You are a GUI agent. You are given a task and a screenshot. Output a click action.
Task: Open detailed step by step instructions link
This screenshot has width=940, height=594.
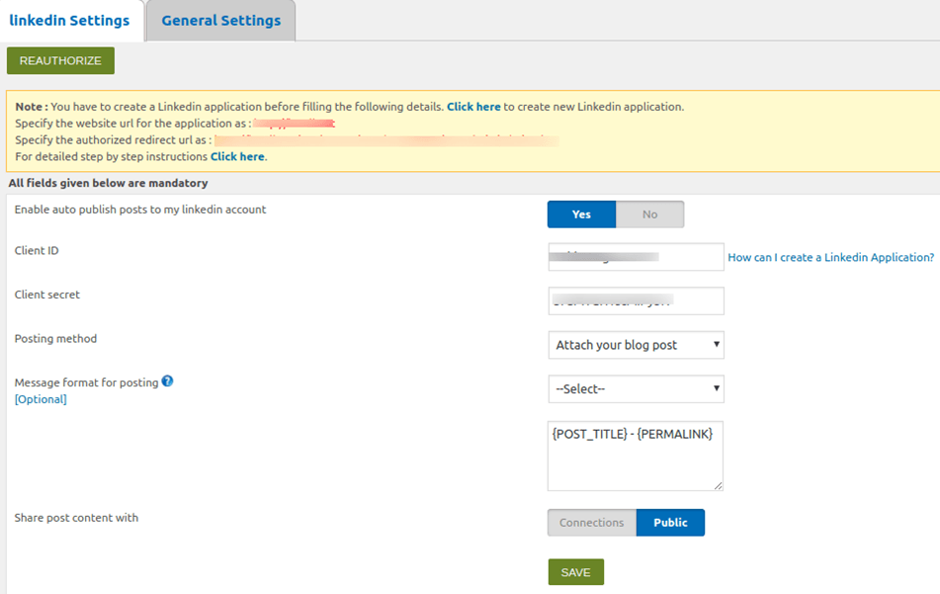click(237, 156)
